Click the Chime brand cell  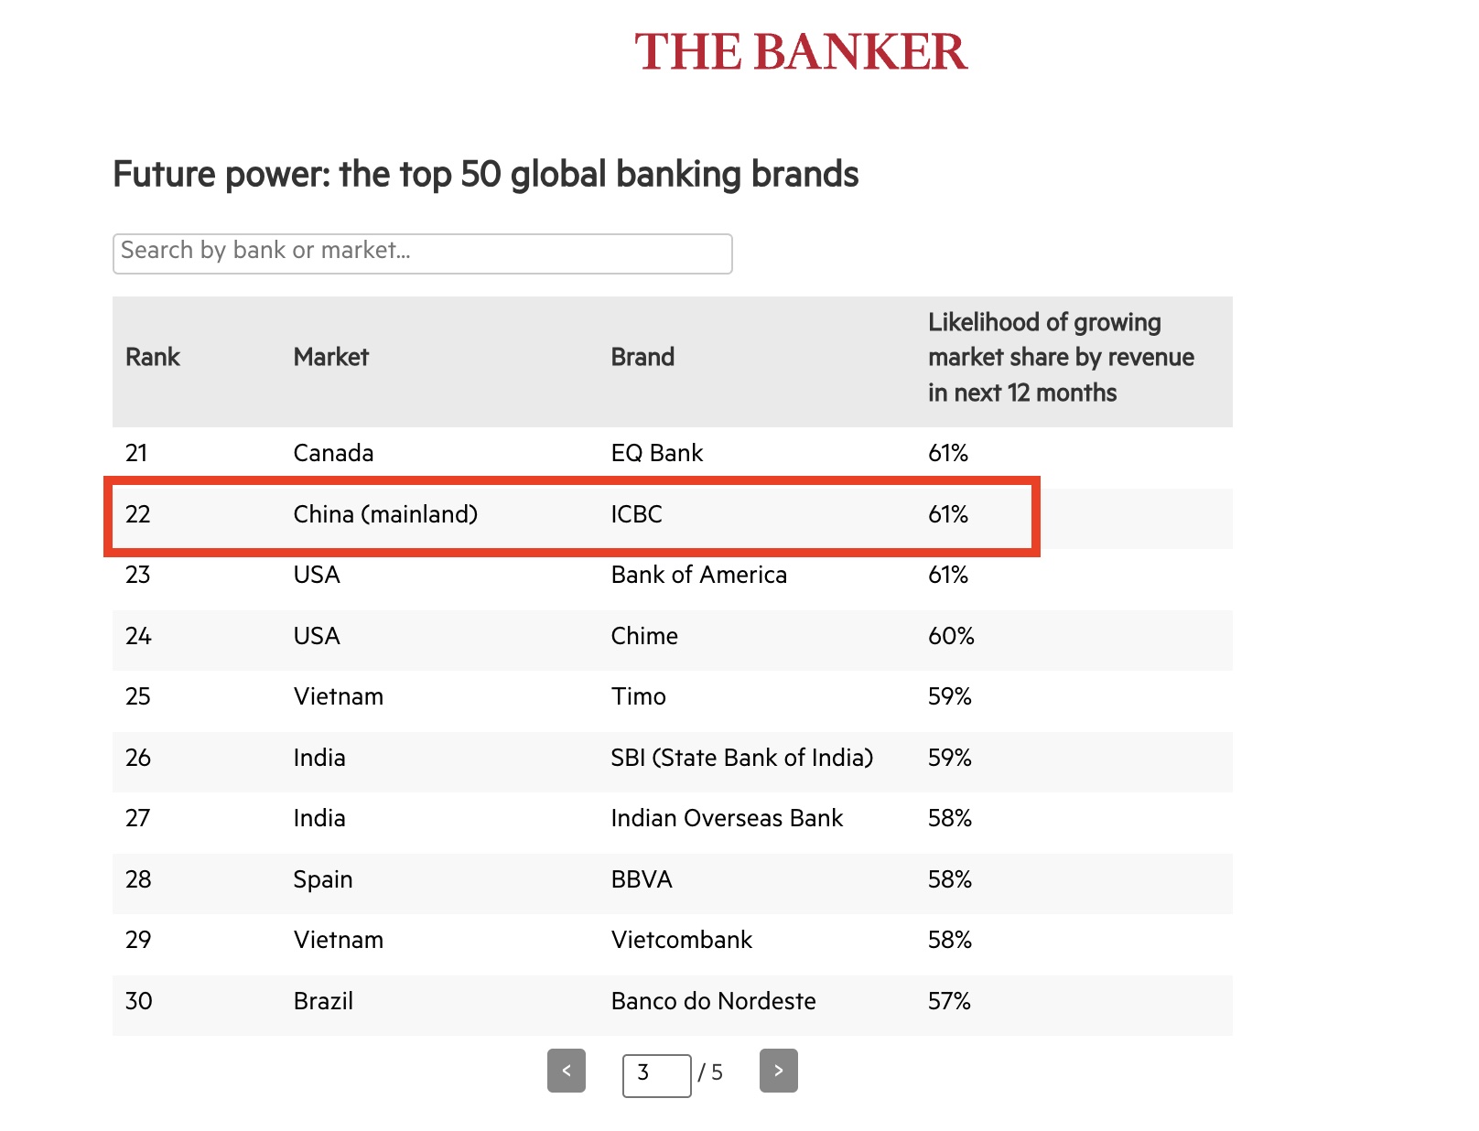(644, 636)
